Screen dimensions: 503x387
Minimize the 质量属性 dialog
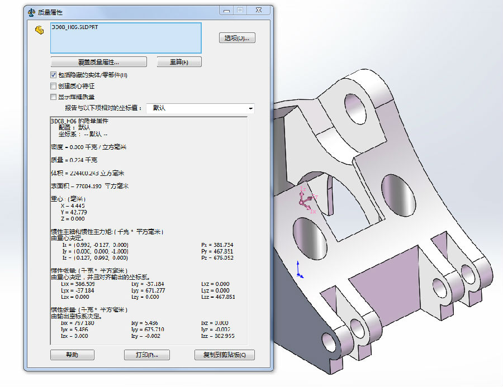point(226,11)
